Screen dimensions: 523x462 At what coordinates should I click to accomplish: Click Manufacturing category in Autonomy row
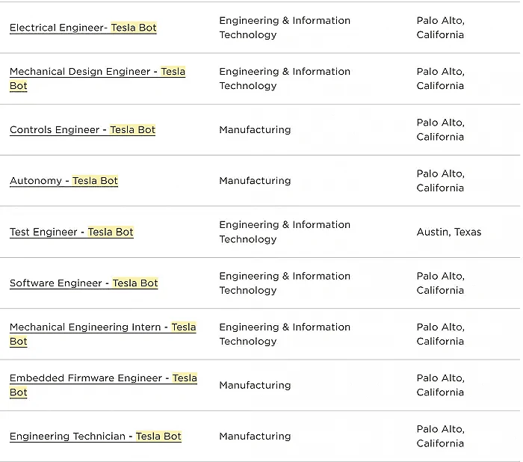[x=255, y=181]
